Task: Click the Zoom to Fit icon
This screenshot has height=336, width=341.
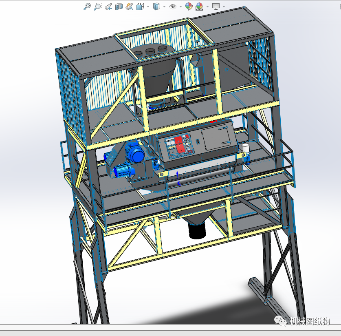Action: click(87, 7)
